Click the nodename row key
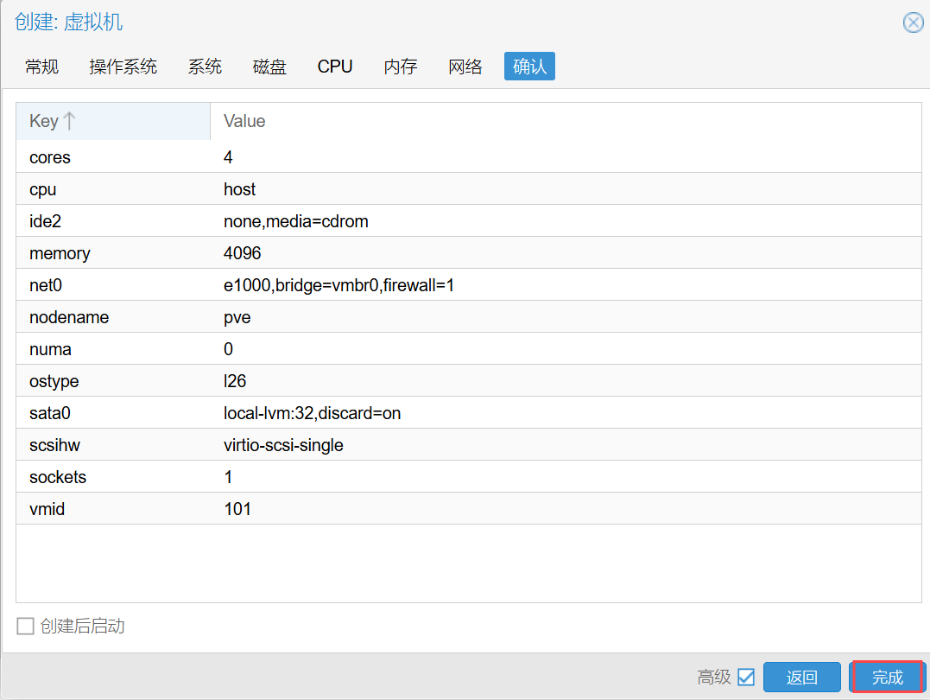Screen dimensions: 930x700 (69, 318)
